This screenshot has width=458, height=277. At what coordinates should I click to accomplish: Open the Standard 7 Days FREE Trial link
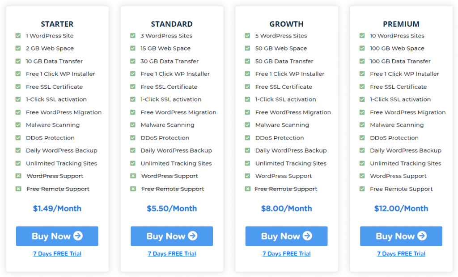click(172, 254)
